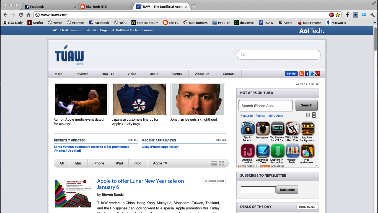Open the How-To navigation menu item
Viewport: 378px width, 213px height.
(x=108, y=74)
